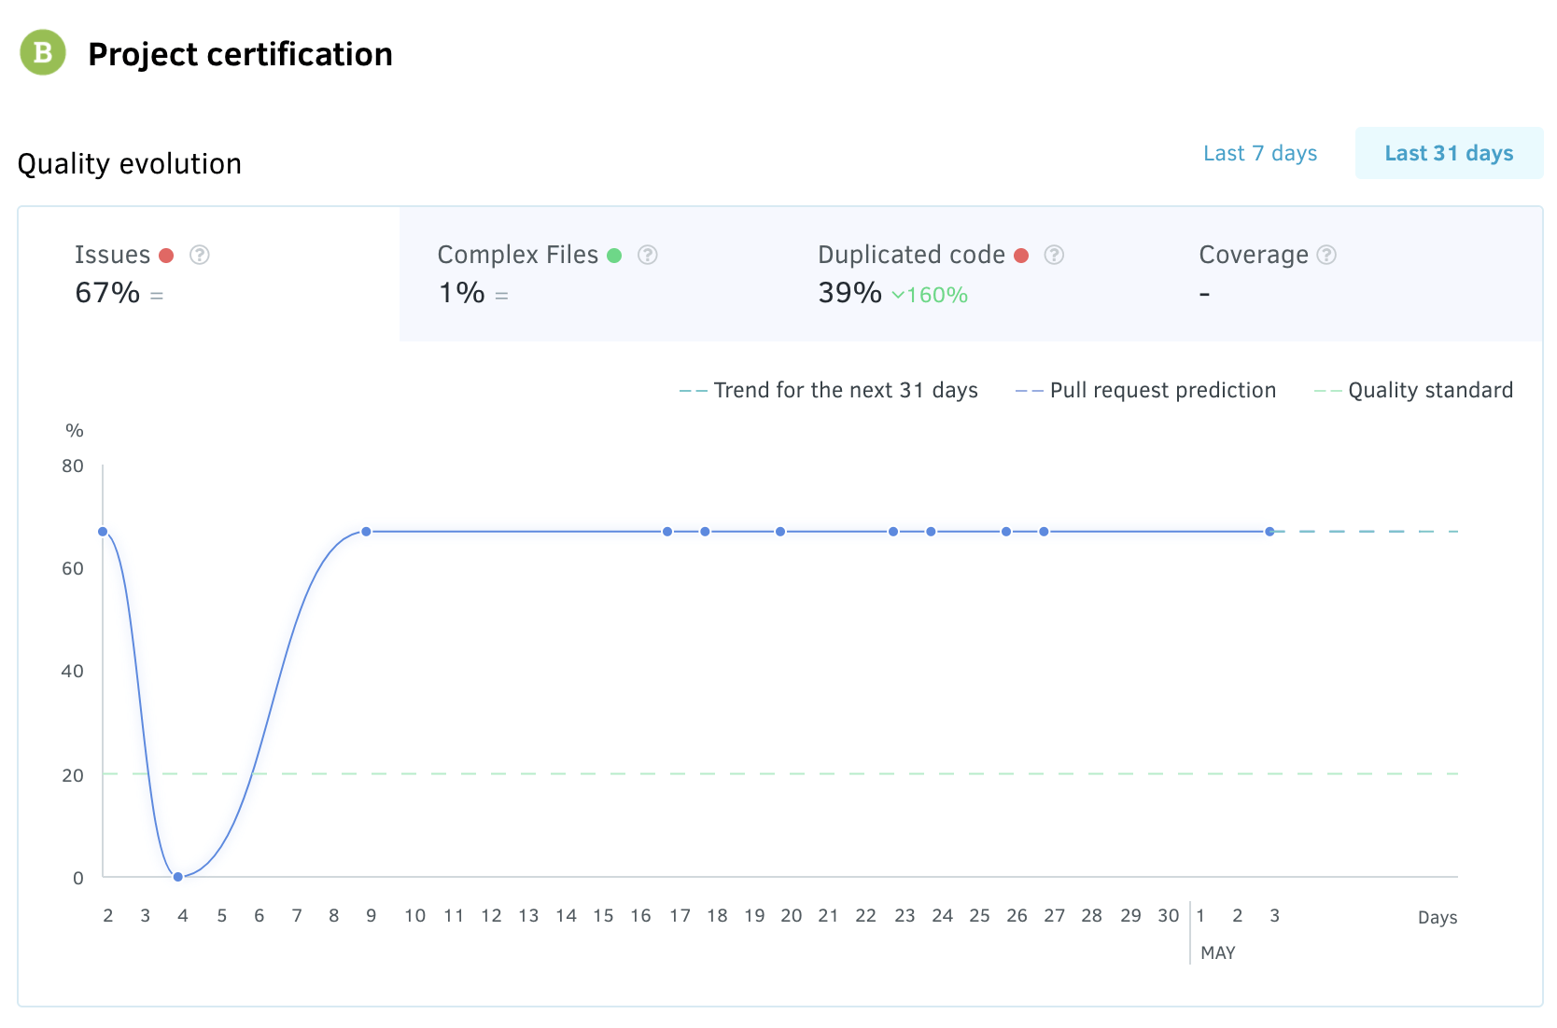
Task: Click the help icon next to Issues
Action: pyautogui.click(x=199, y=255)
